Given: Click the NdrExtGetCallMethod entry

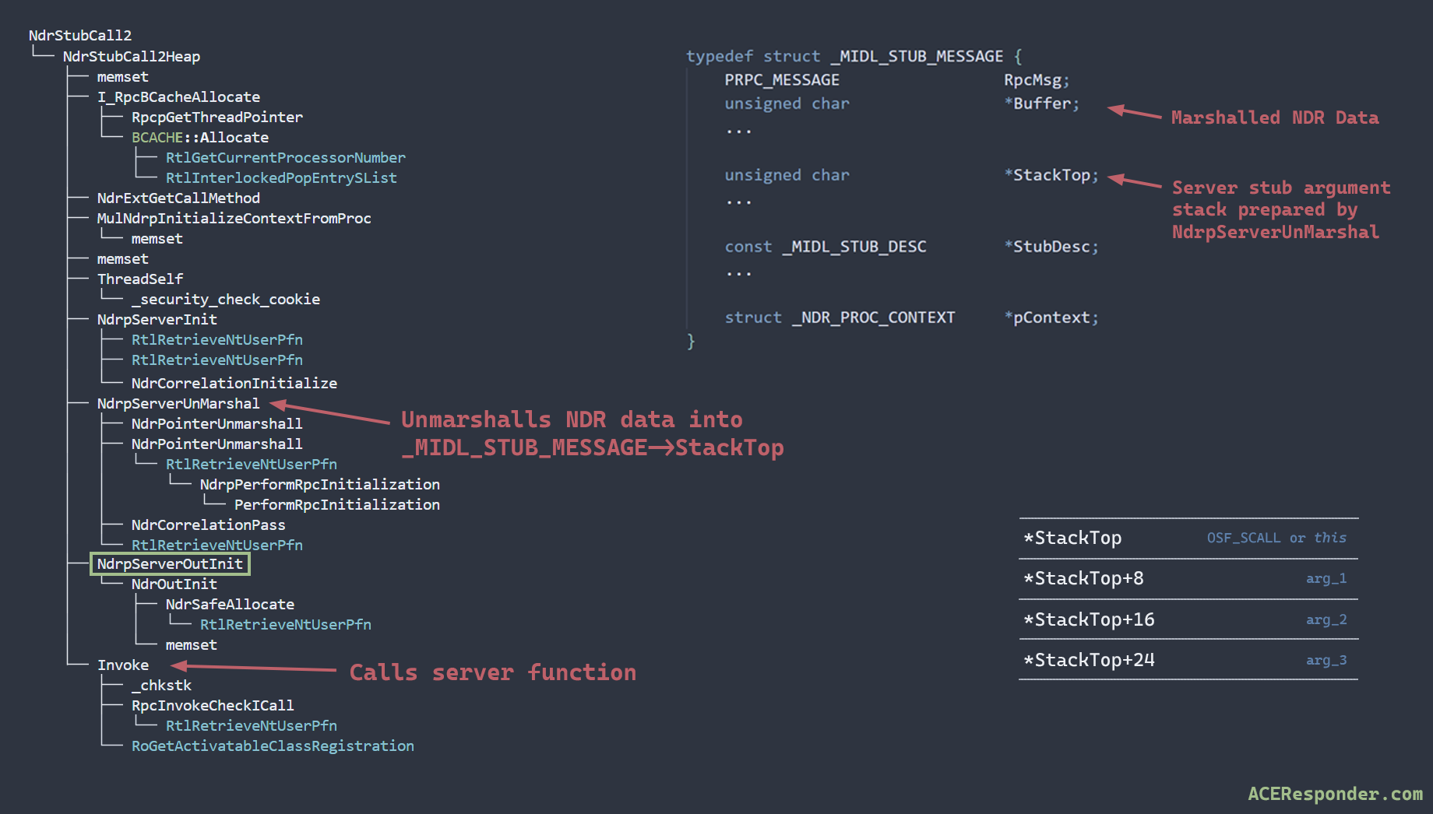Looking at the screenshot, I should (x=178, y=198).
